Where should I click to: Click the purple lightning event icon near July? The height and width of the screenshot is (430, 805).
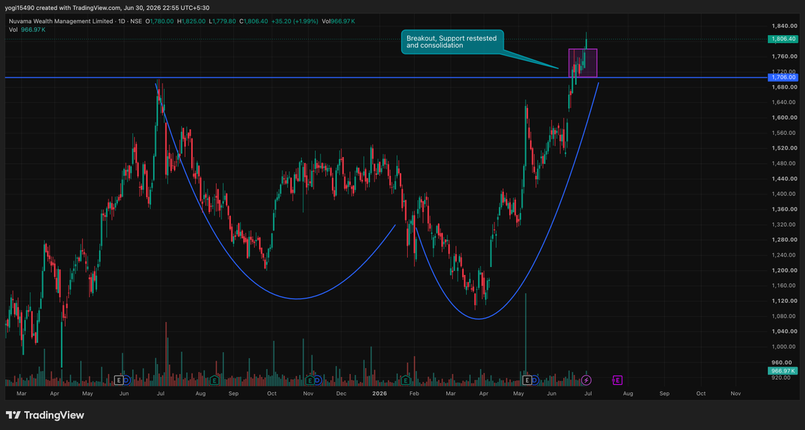pos(586,380)
